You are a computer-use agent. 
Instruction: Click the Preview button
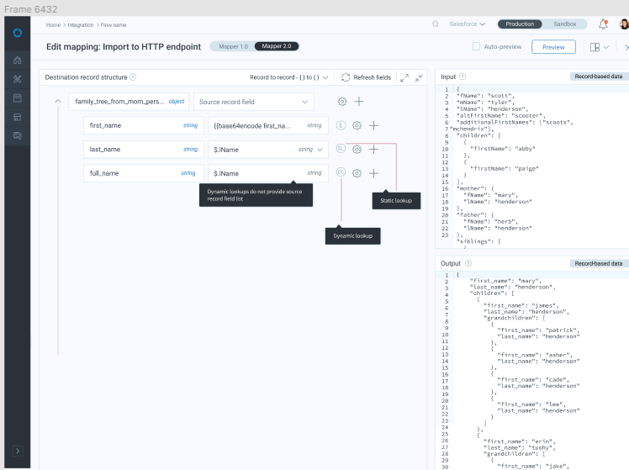pos(553,47)
